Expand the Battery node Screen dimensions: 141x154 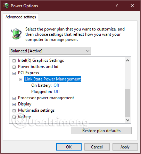click(x=14, y=117)
